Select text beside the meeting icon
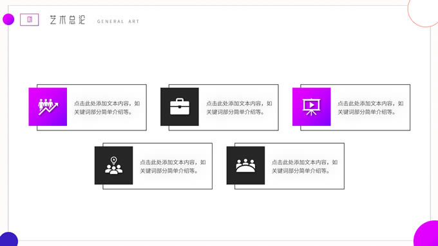438x246 pixels. point(305,166)
